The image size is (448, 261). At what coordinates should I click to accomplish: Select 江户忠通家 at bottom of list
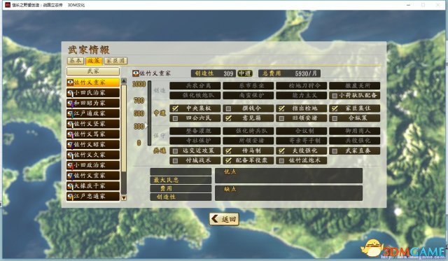[93, 197]
